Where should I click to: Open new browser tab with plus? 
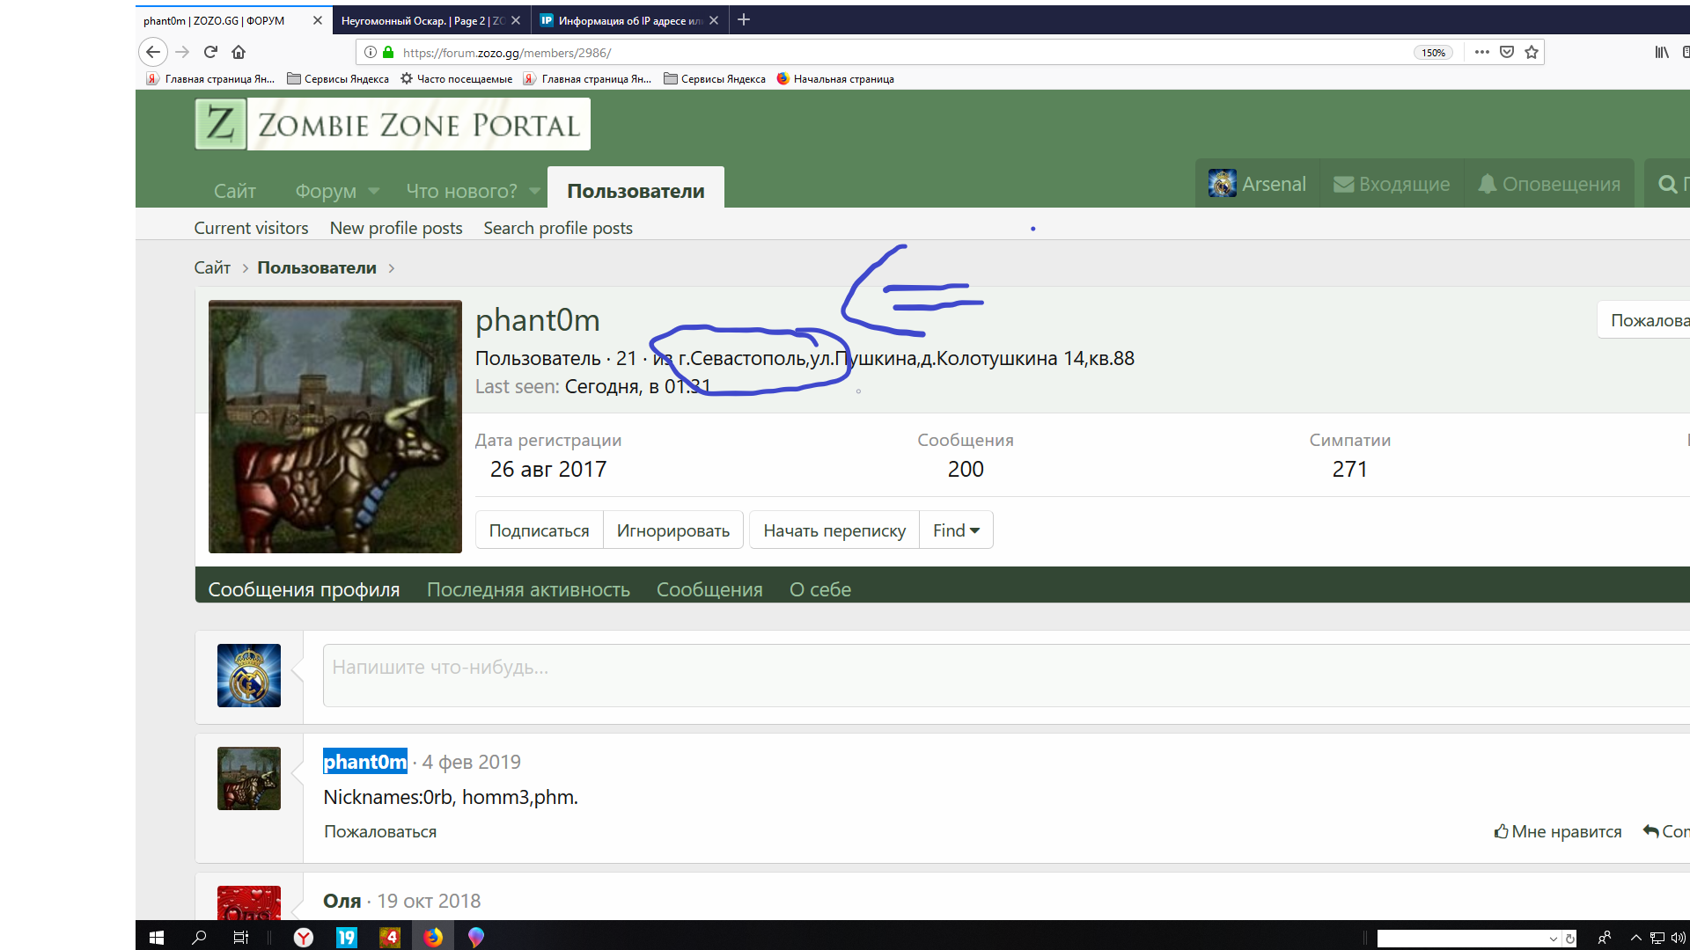744,19
